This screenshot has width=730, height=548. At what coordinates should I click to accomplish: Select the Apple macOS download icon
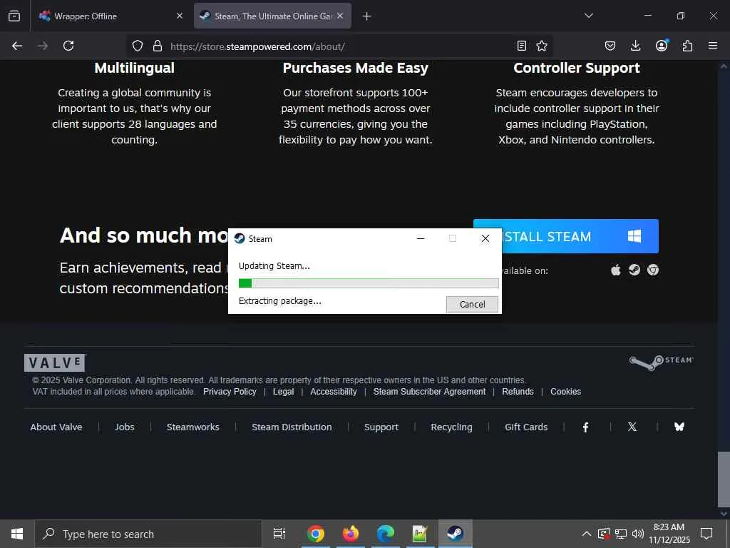click(x=615, y=270)
